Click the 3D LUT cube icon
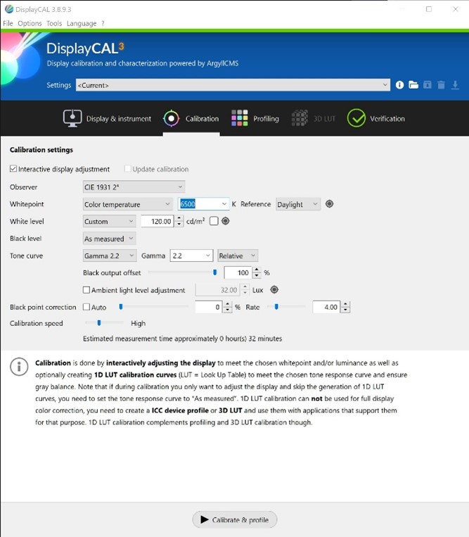The image size is (469, 537). pos(300,118)
